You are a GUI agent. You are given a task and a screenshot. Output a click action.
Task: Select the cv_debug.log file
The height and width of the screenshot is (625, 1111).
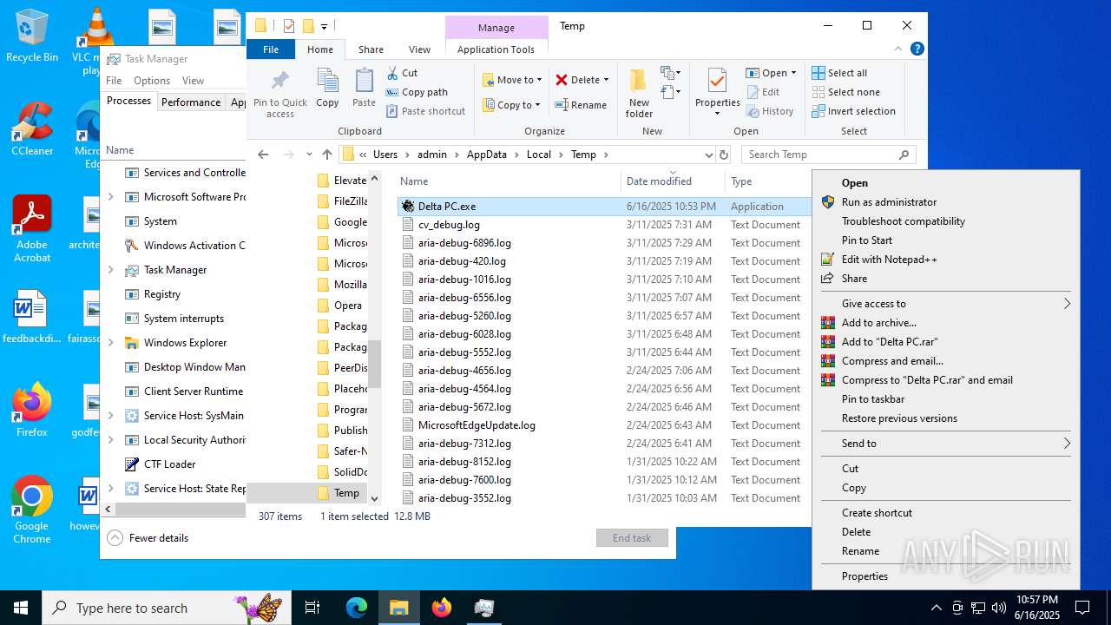coord(449,225)
